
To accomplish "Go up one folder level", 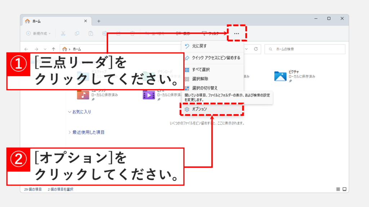I will click(x=53, y=49).
